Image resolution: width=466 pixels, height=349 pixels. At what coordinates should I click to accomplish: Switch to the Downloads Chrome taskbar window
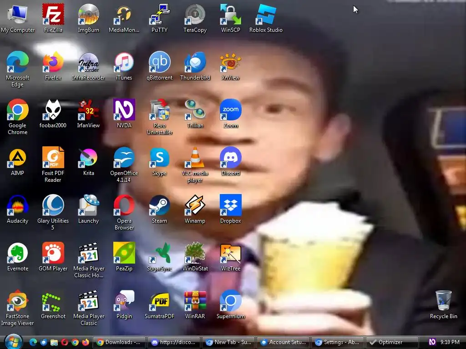point(119,342)
